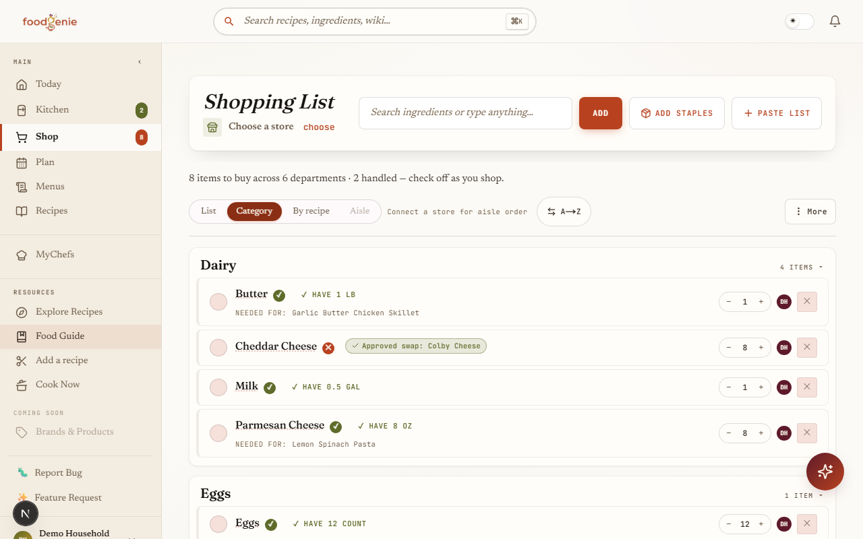Increase Butter quantity
Screen dimensions: 863x539
point(761,302)
